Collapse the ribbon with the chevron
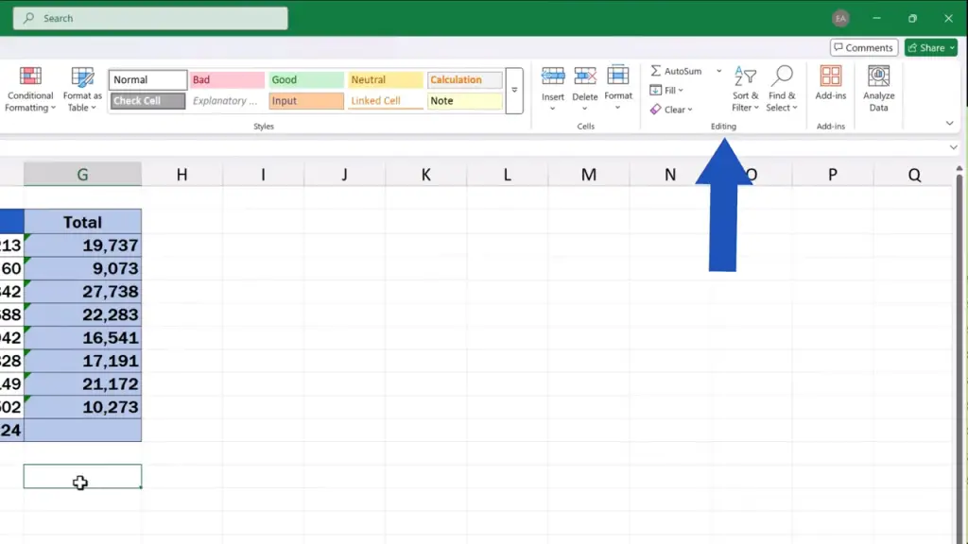Viewport: 968px width, 544px height. (949, 124)
